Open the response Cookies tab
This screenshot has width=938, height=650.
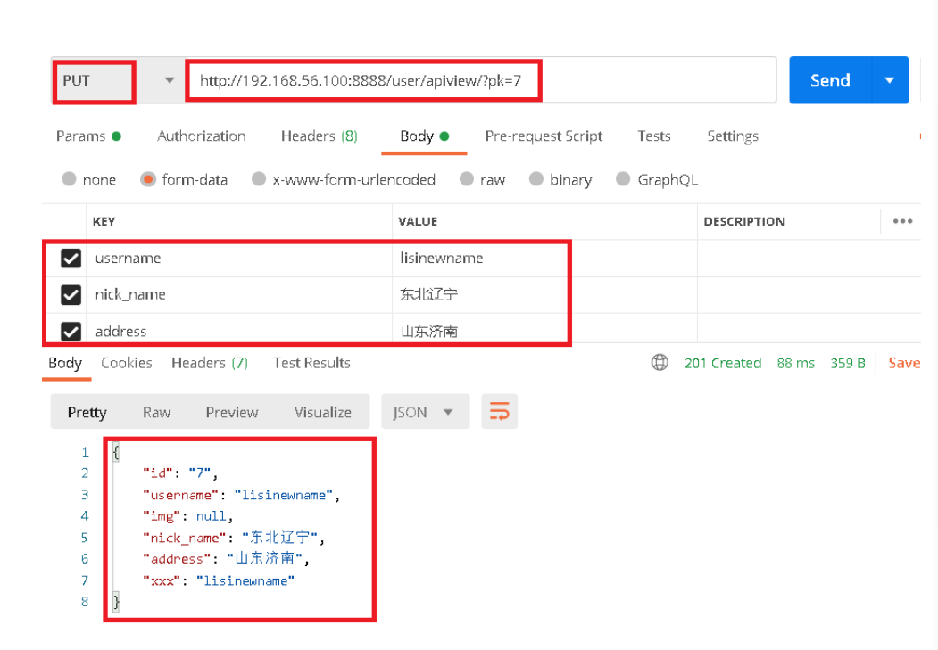pyautogui.click(x=126, y=363)
